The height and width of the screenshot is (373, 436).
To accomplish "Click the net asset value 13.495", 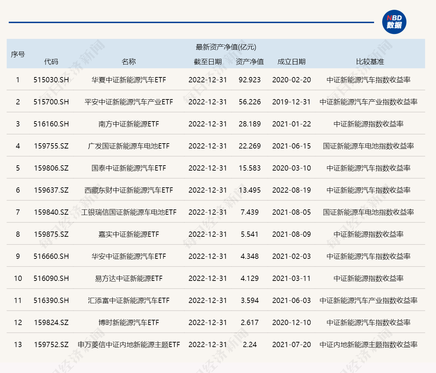I will pyautogui.click(x=249, y=190).
